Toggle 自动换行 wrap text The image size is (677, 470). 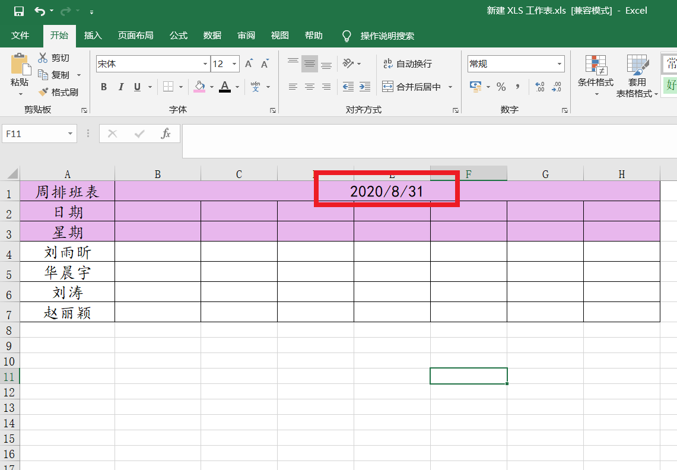coord(407,63)
